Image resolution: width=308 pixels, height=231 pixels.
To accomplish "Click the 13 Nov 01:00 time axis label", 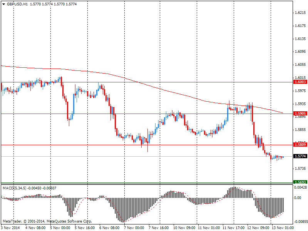I will click(283, 228).
